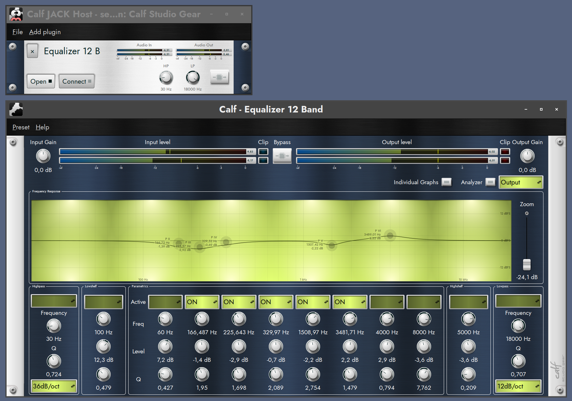572x401 pixels.
Task: Open the File menu in JACK Host
Action: point(18,32)
